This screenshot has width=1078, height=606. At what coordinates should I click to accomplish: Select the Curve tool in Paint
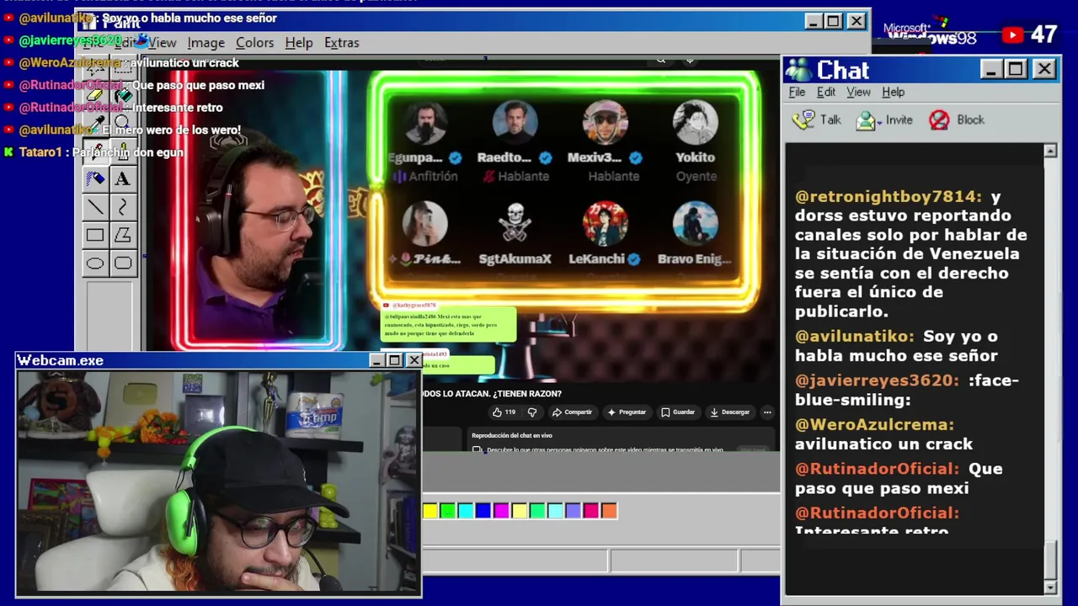pyautogui.click(x=123, y=206)
